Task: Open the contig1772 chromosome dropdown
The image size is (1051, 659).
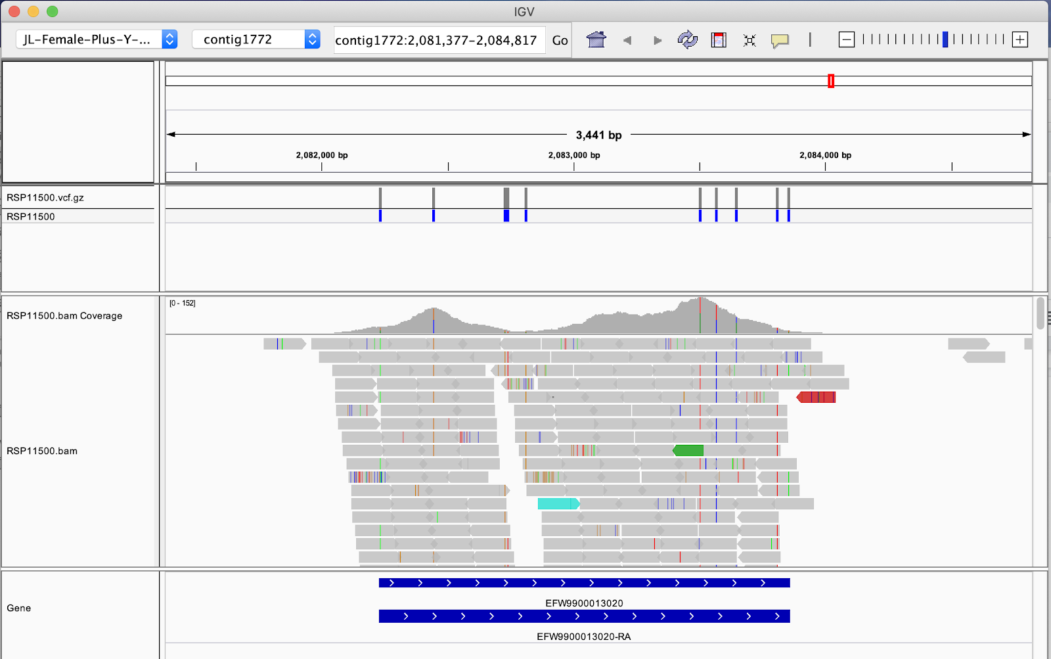Action: pyautogui.click(x=256, y=39)
